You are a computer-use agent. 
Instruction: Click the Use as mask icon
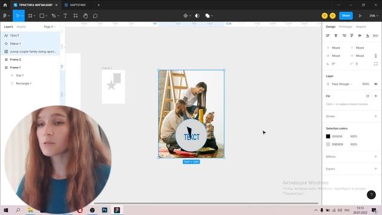pos(197,16)
